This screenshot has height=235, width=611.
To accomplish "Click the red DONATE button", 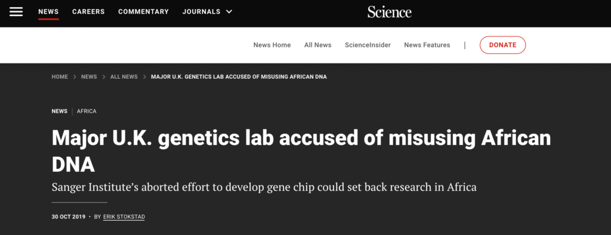I will pos(502,45).
